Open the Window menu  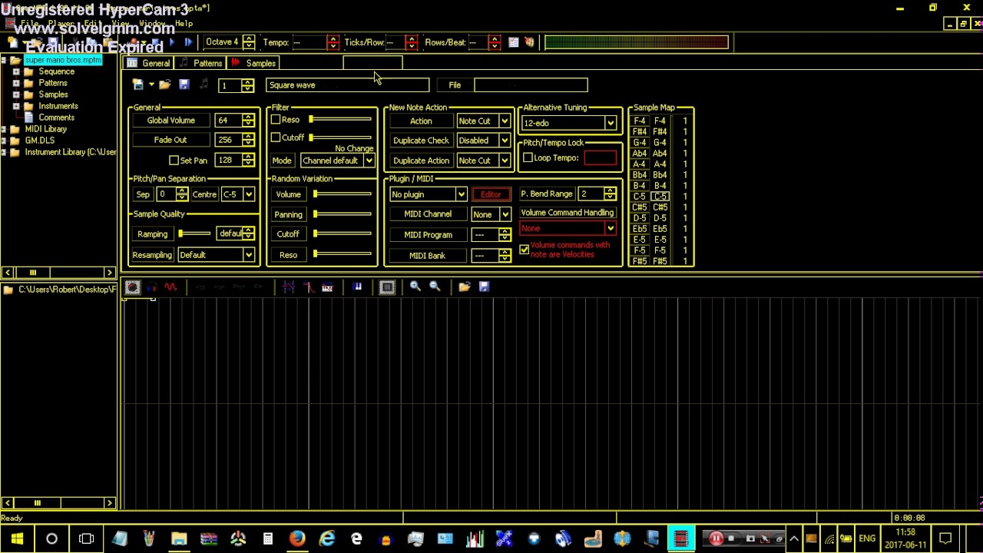point(152,24)
